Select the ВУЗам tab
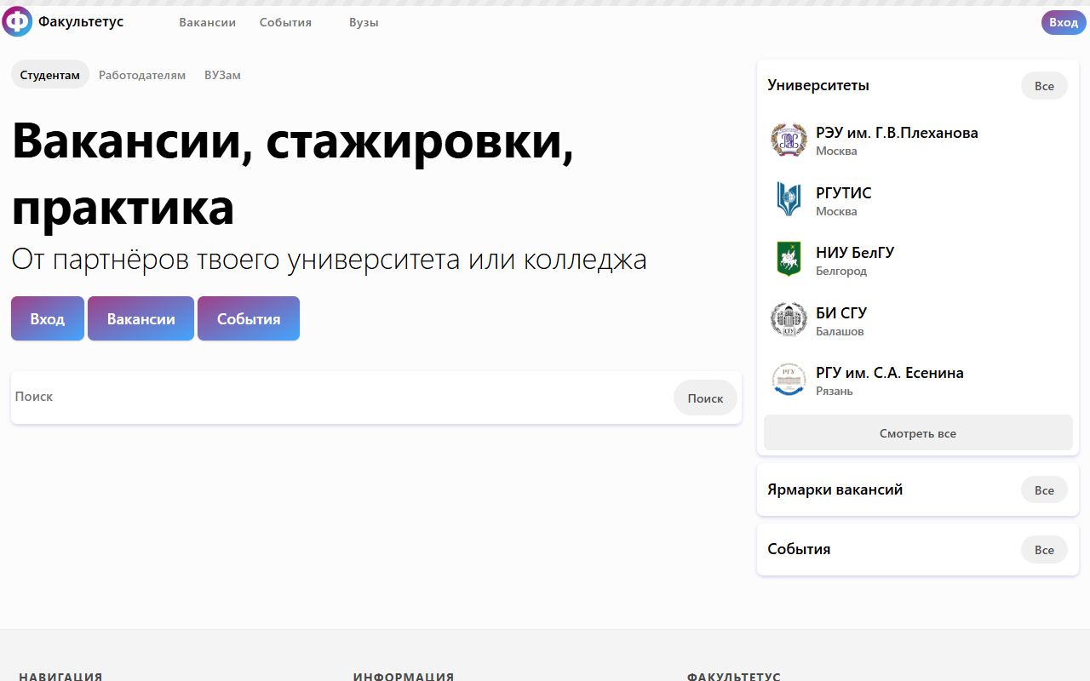 pos(222,75)
